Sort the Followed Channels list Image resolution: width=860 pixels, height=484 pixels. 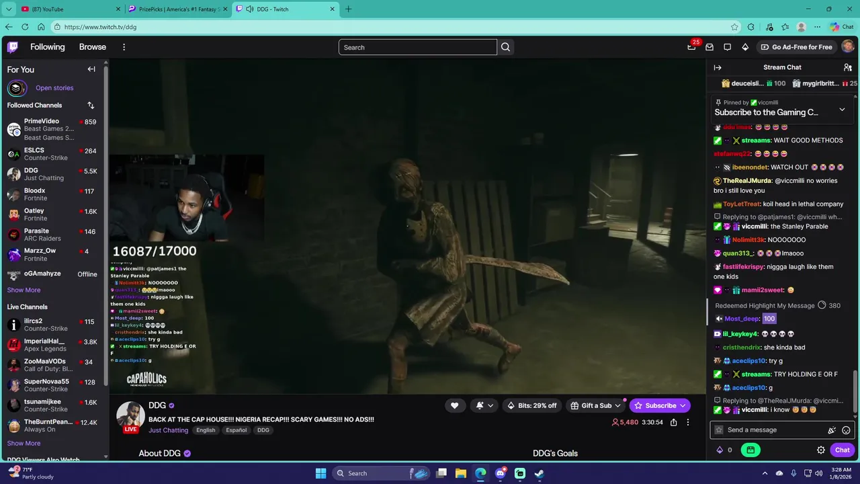91,106
